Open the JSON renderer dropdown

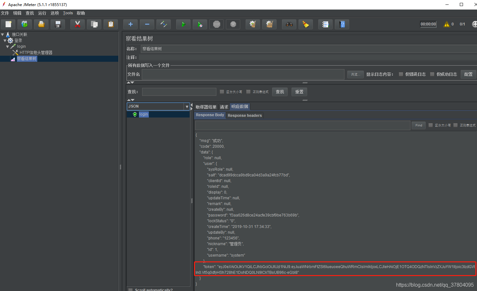click(x=187, y=107)
